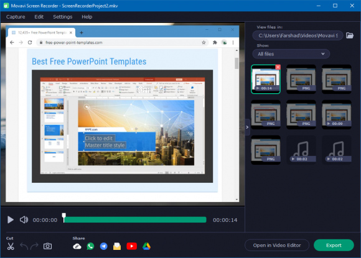Click the Export button
Viewport: 361px width, 258px height.
pyautogui.click(x=334, y=246)
